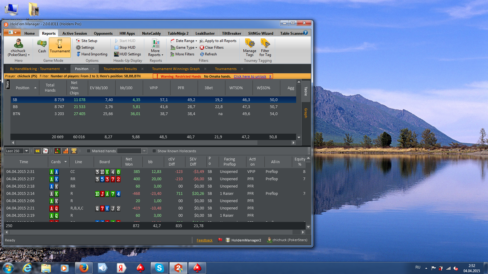Click the 'Click here to unlock' link
Screen dimensions: 488x274
pyautogui.click(x=250, y=76)
